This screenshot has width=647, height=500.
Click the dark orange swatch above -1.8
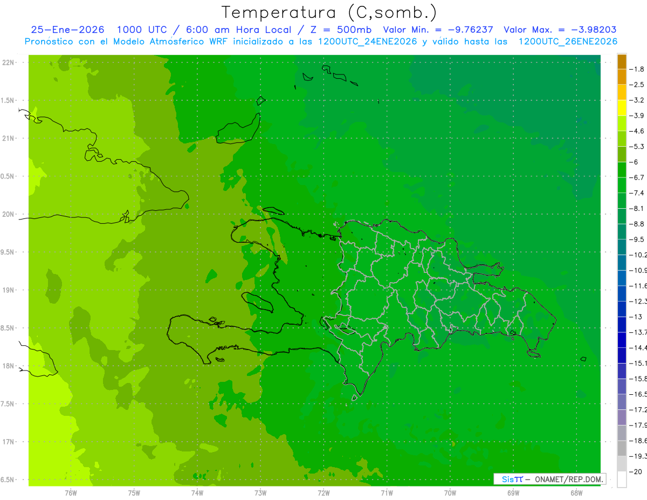[x=622, y=61]
